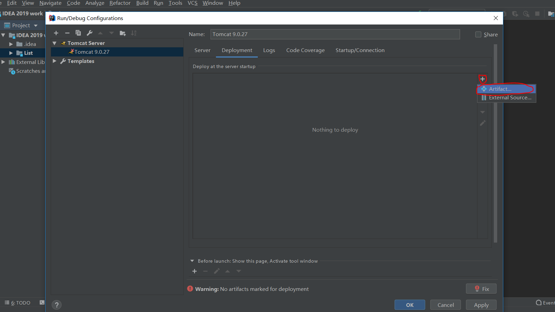
Task: Expand .idea folder in project tree
Action: (11, 44)
